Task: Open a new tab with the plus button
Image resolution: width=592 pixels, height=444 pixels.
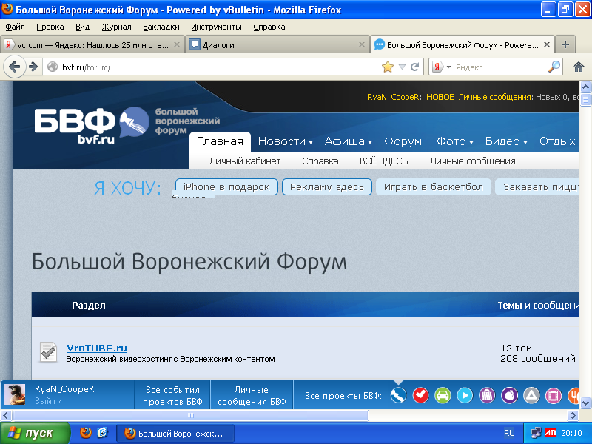Action: click(x=565, y=44)
